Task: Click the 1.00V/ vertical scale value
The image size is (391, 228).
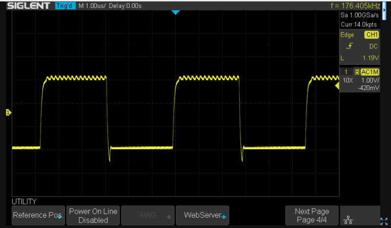Action: point(370,80)
